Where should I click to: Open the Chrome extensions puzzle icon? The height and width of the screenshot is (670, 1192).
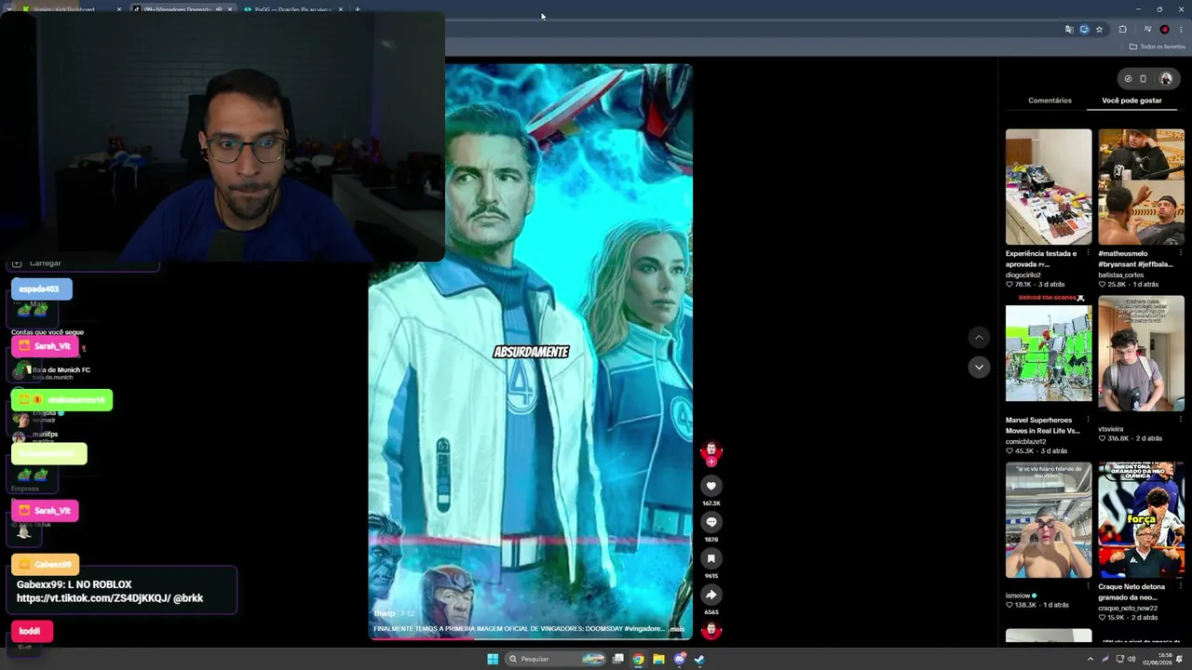pos(1123,30)
